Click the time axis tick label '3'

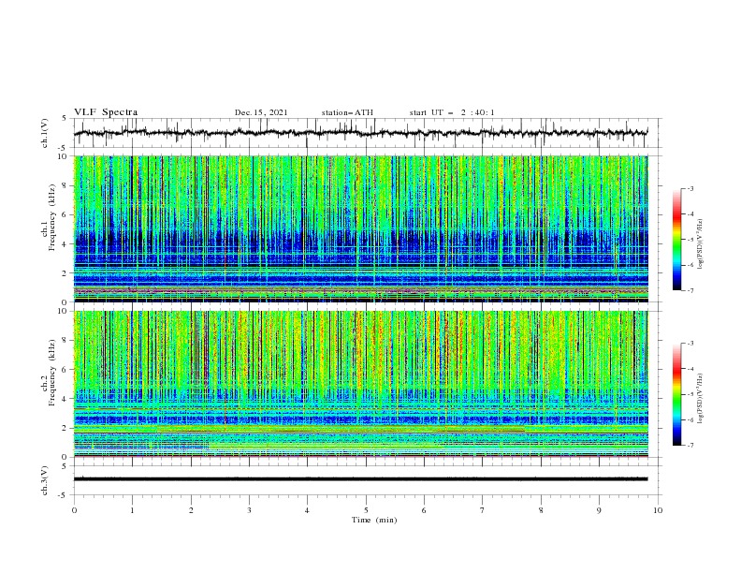[x=249, y=510]
